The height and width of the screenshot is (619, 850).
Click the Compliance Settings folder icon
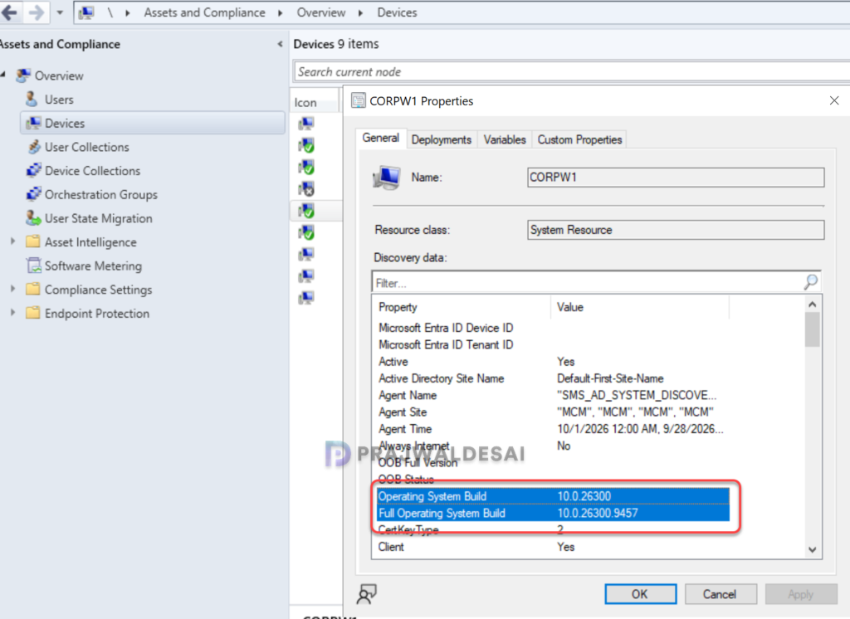33,289
